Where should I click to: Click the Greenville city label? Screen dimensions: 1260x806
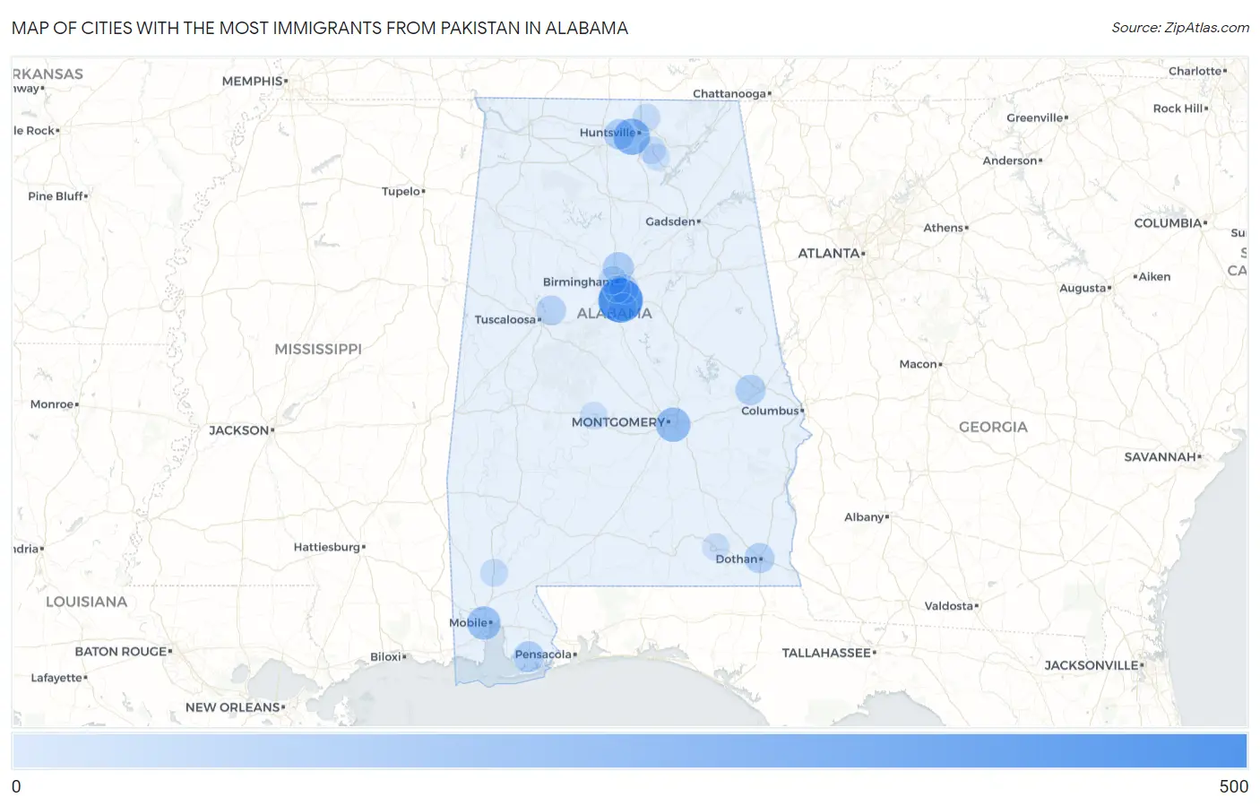click(x=1034, y=118)
